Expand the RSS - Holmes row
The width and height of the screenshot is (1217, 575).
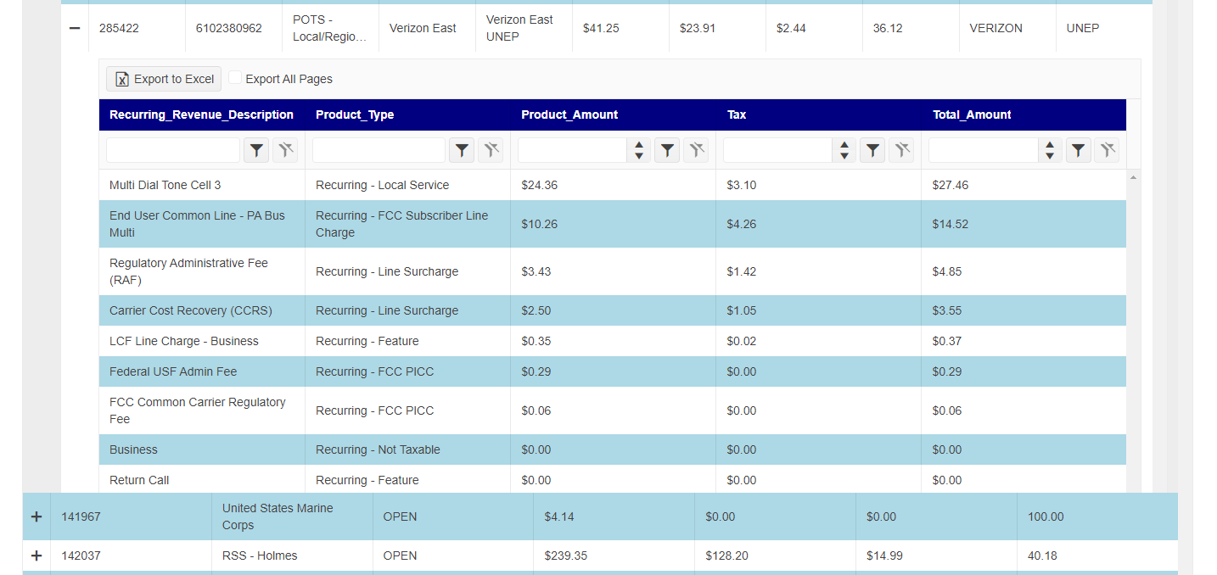point(36,555)
